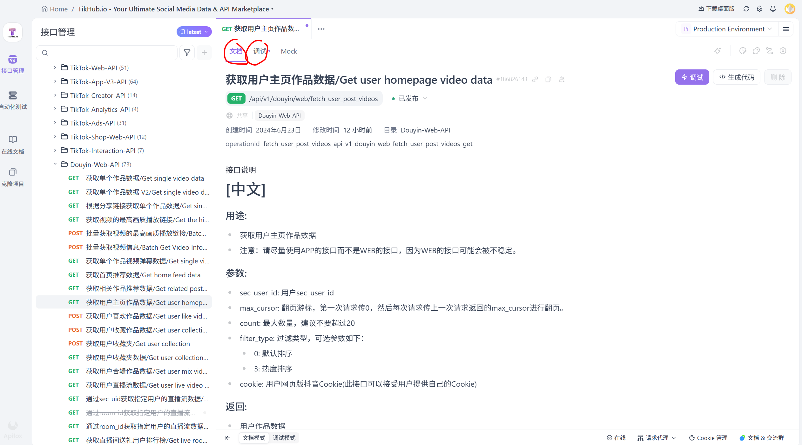
Task: Switch to the Mock tab
Action: tap(289, 51)
